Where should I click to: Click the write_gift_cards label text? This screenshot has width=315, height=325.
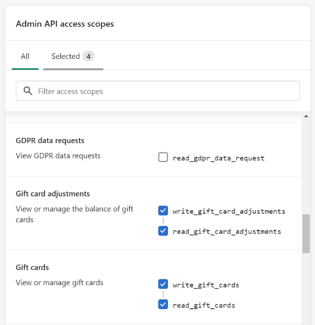click(206, 285)
